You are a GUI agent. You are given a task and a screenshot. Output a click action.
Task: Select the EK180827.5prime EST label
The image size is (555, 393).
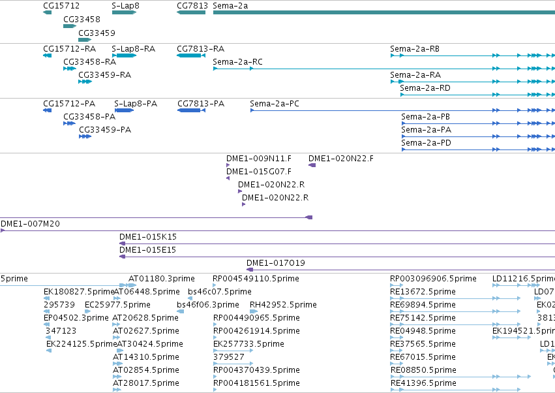tap(79, 292)
